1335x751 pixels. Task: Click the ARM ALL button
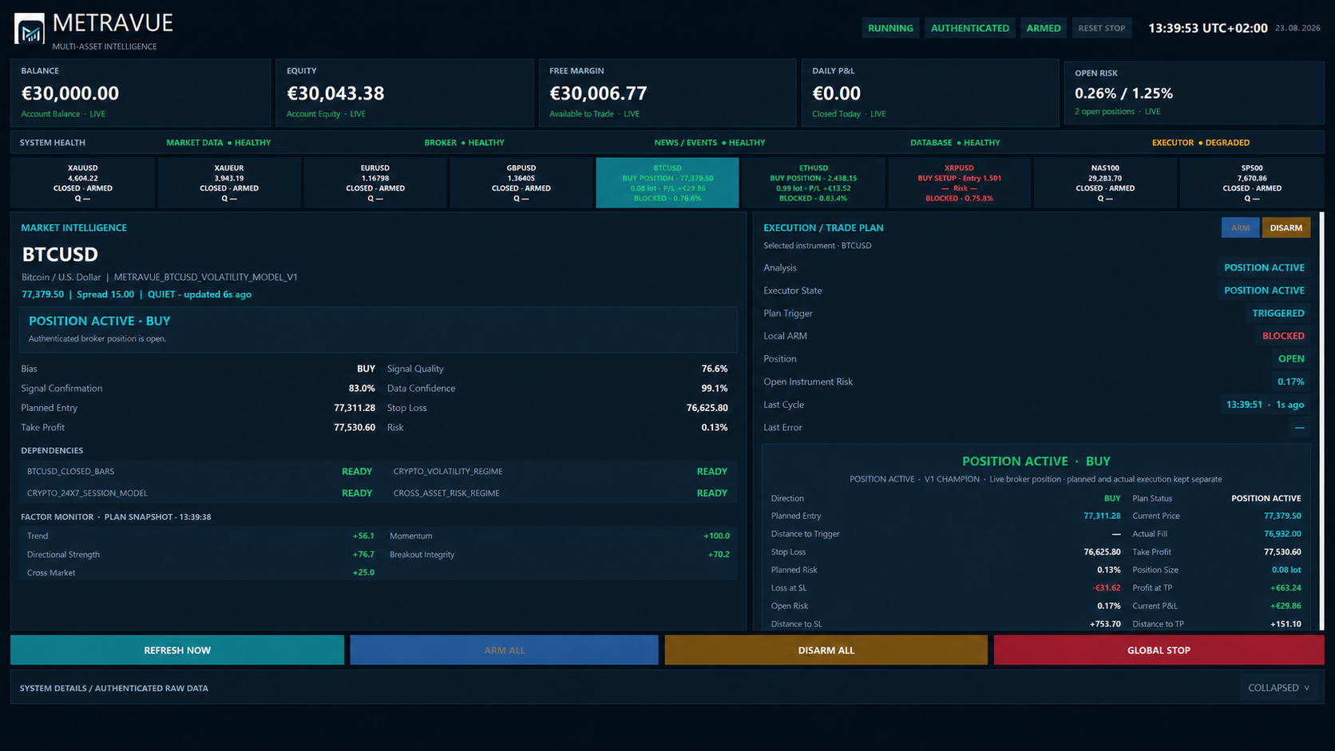point(505,650)
